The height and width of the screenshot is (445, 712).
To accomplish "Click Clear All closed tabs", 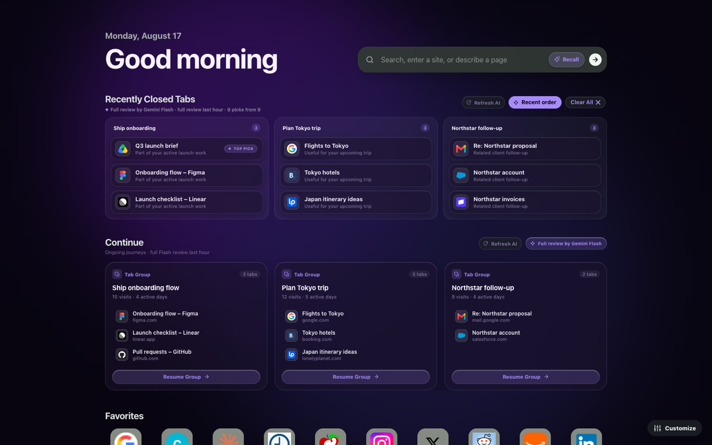I will (x=585, y=102).
